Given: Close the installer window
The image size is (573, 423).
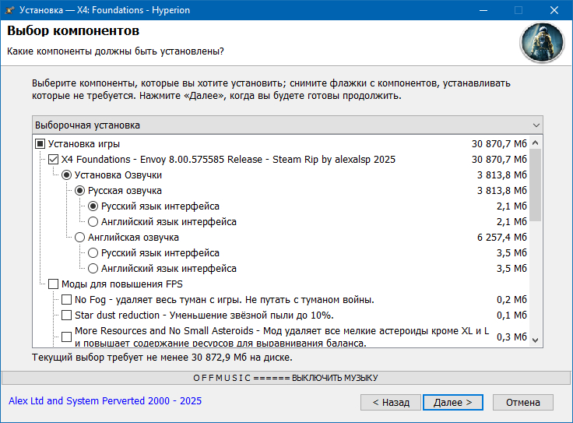Looking at the screenshot, I should (x=554, y=10).
